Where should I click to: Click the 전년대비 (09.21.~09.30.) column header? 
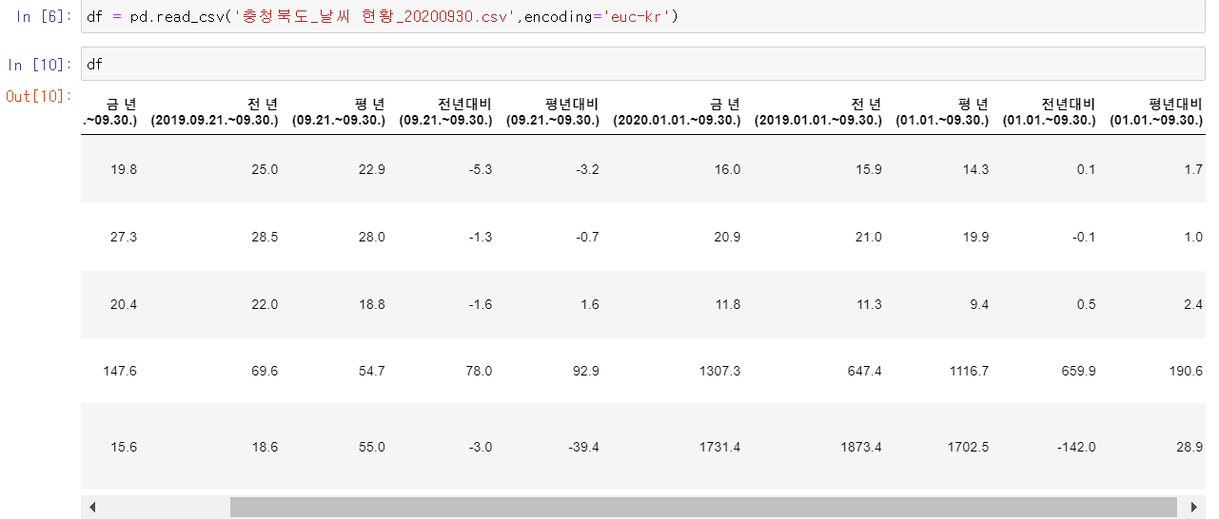[444, 112]
